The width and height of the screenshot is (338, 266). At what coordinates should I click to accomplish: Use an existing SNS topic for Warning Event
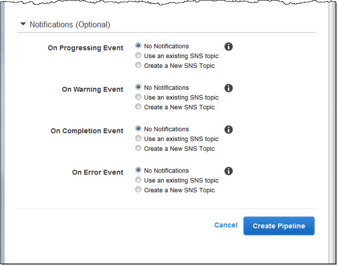click(138, 97)
